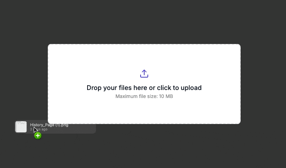286x168 pixels.
Task: Click dark overlay right of the upload card
Action: (x=263, y=84)
